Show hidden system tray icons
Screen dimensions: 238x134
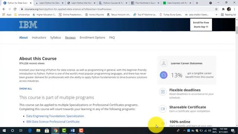tap(184, 131)
